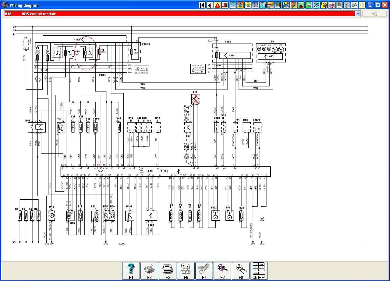The image size is (390, 281).
Task: Click the red-circled relay in A11-II box
Action: pyautogui.click(x=88, y=52)
